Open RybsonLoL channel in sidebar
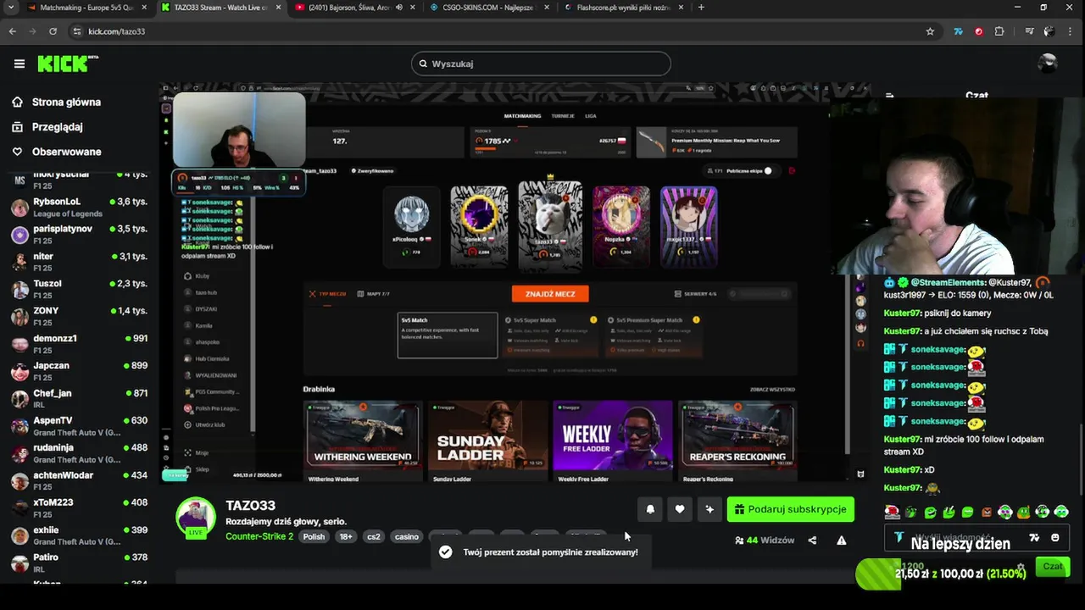The width and height of the screenshot is (1085, 610). [80, 207]
